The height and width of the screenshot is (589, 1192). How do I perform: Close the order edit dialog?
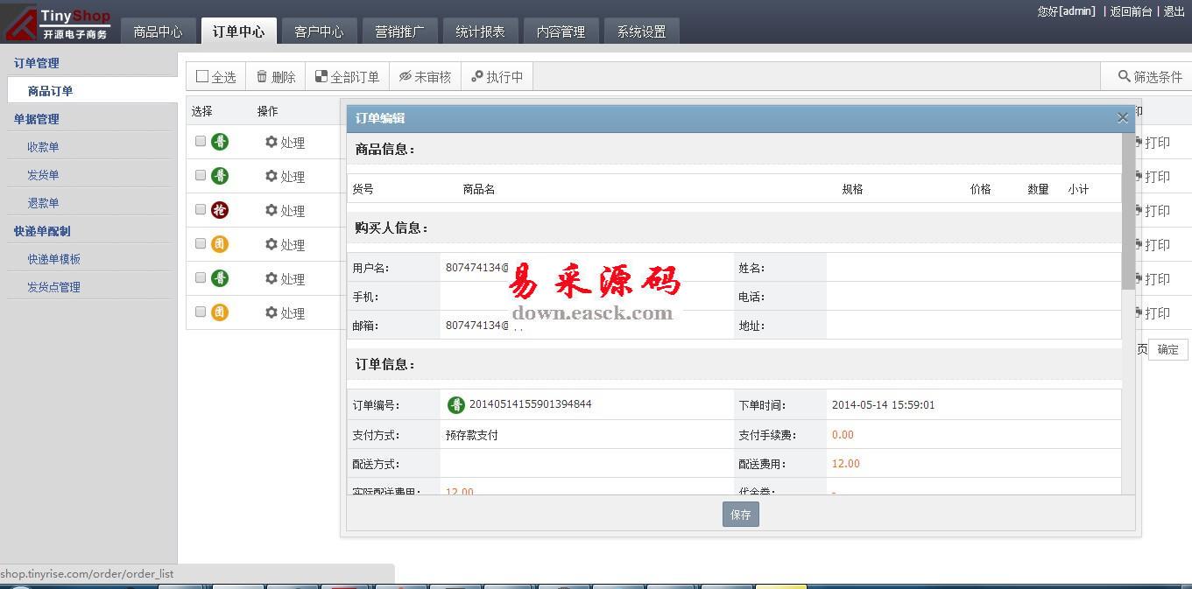coord(1122,118)
